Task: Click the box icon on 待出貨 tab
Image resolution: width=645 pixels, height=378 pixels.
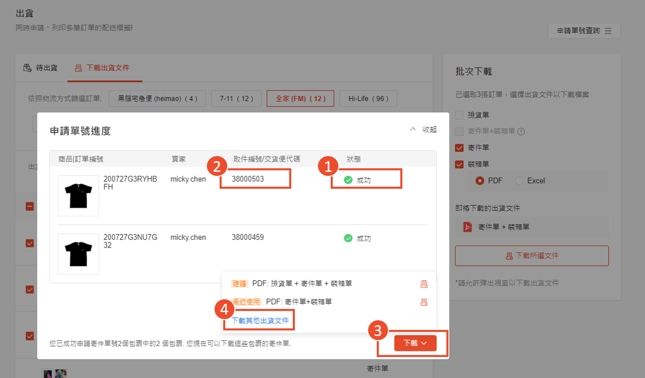Action: 28,68
